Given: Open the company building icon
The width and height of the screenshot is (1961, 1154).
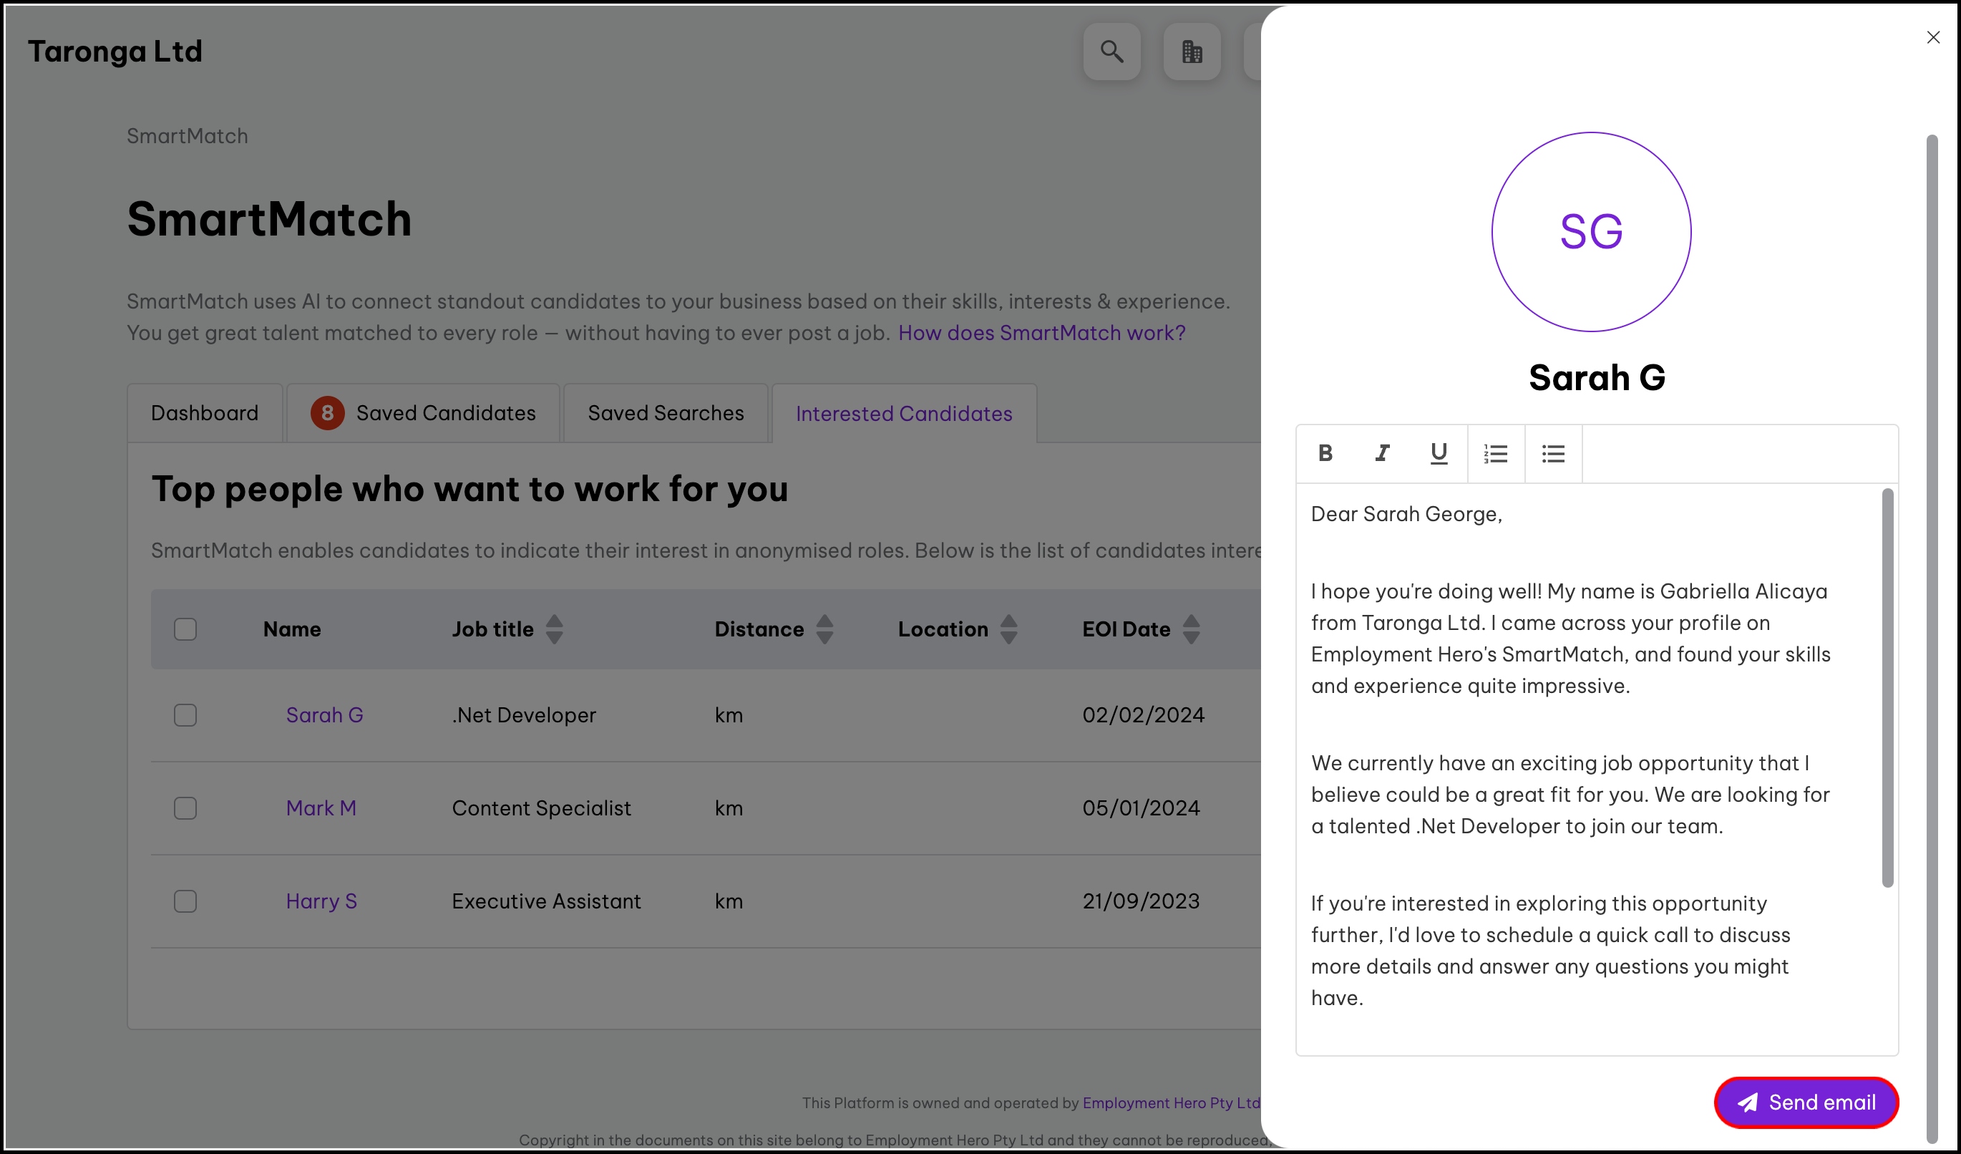Looking at the screenshot, I should coord(1192,52).
